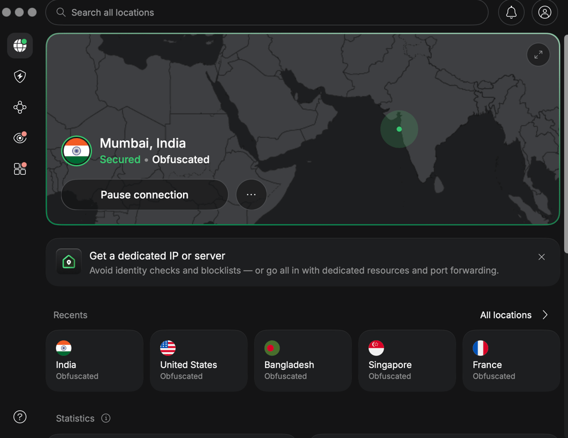Viewport: 568px width, 438px height.
Task: Click the vertical scrollbar on the right
Action: [566, 144]
